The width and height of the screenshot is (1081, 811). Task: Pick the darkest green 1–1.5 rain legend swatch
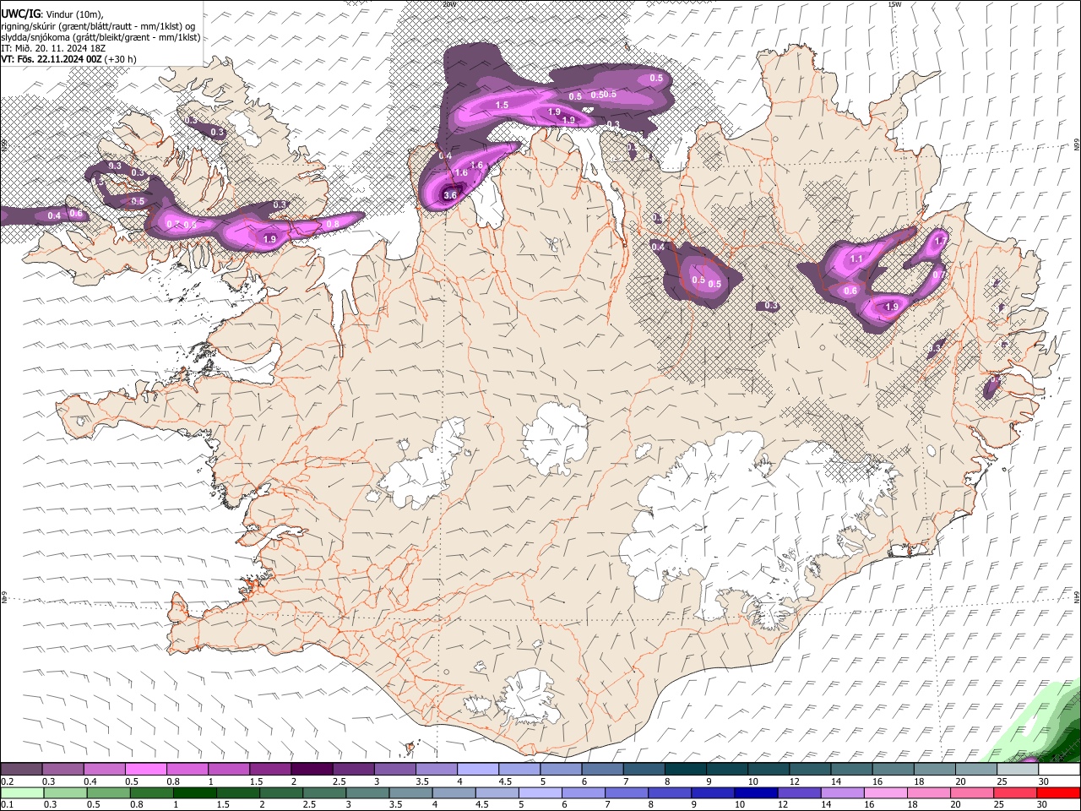194,792
